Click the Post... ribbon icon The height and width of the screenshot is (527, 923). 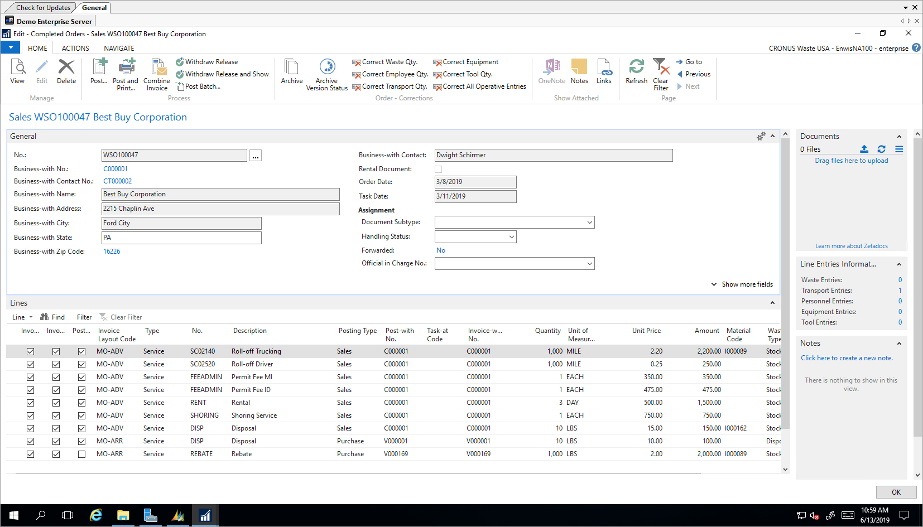pos(99,71)
